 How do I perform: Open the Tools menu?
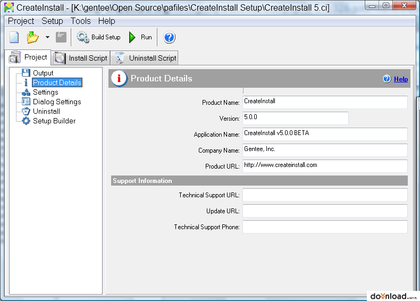coord(81,21)
